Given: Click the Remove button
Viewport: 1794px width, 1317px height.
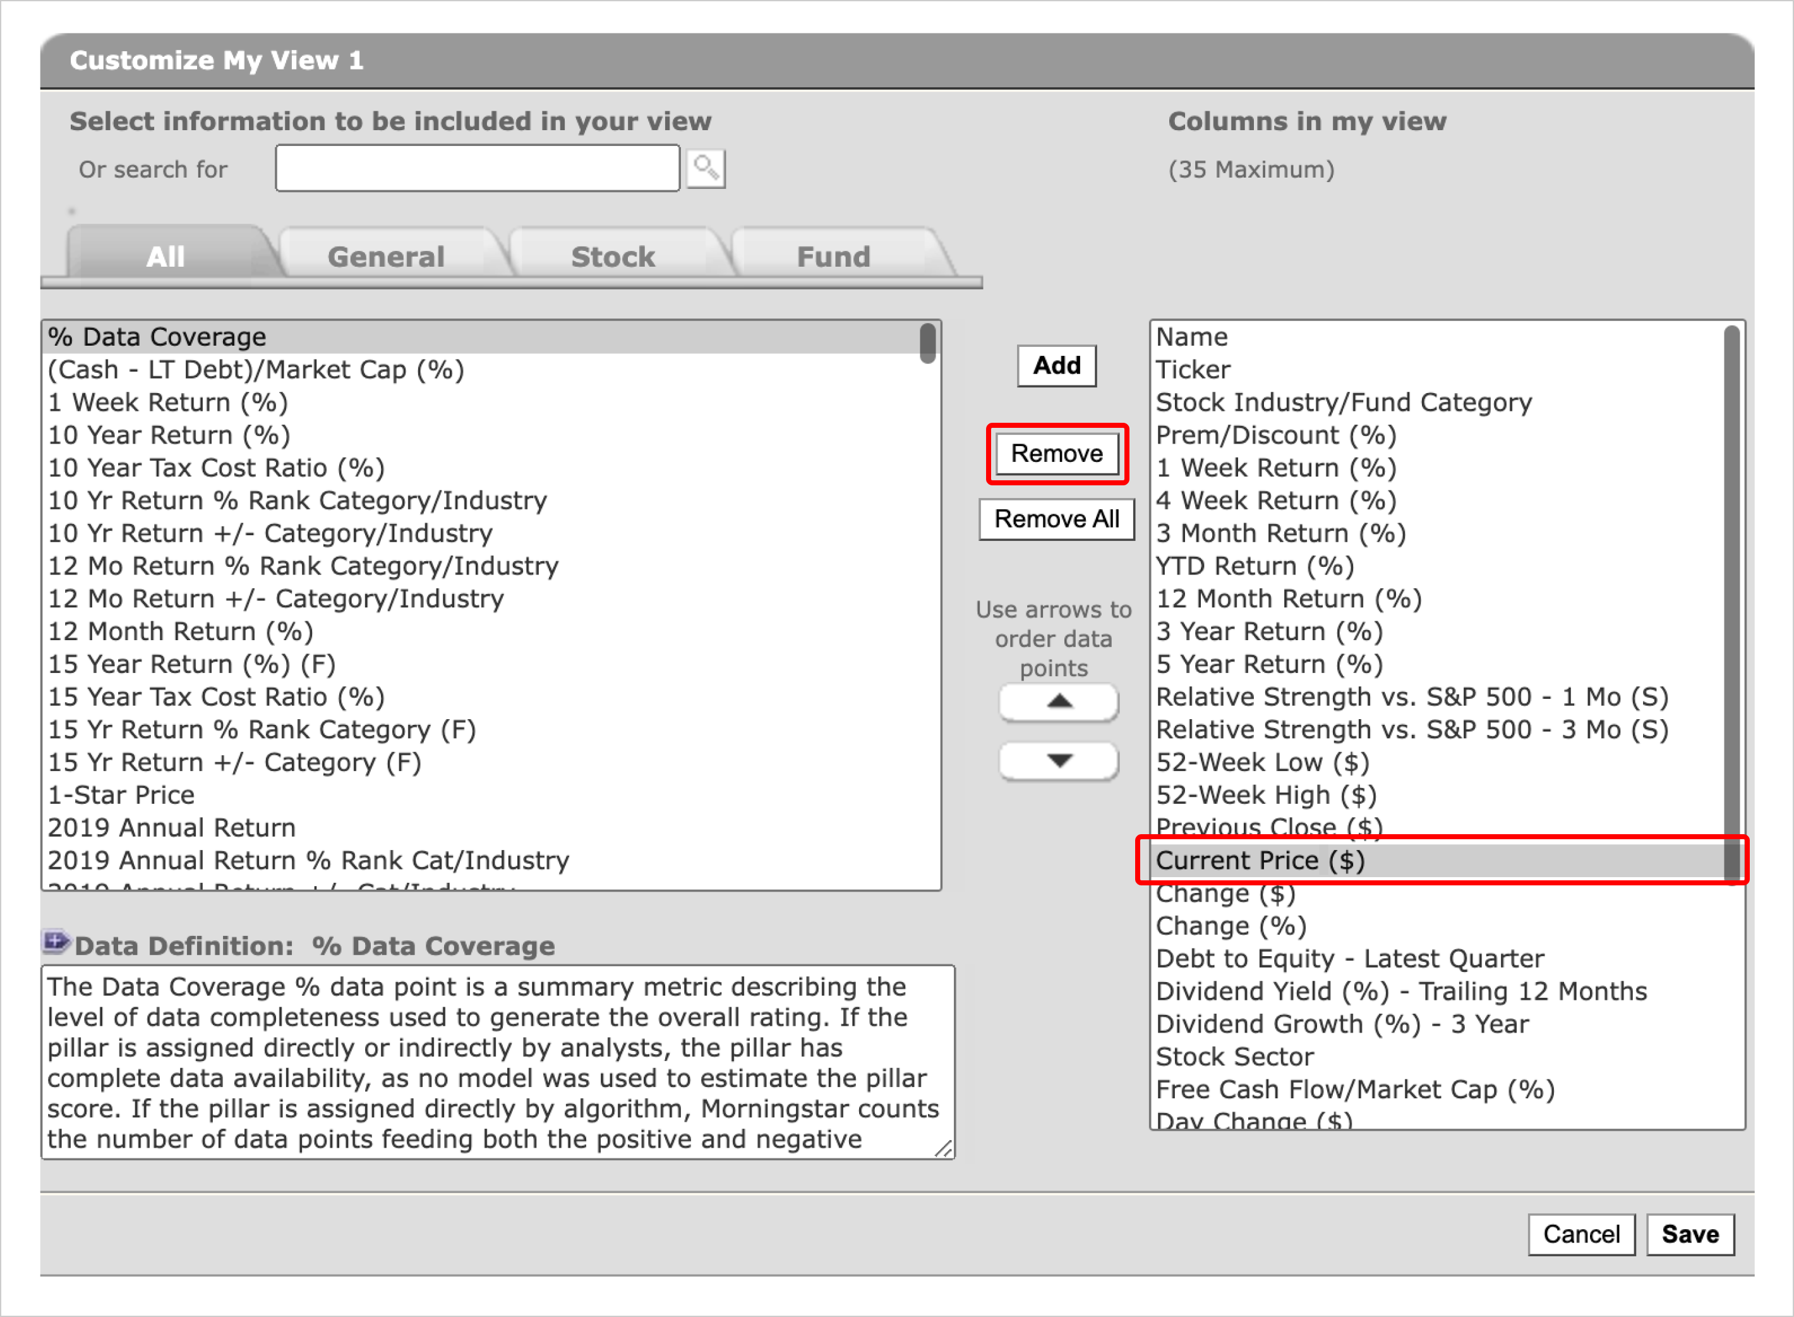Looking at the screenshot, I should (x=1057, y=454).
